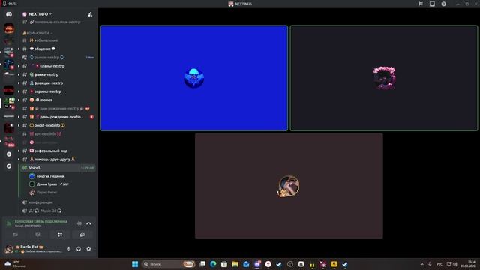This screenshot has height=270, width=480.
Task: Open the soundboard icon in voice panel
Action: 82,235
